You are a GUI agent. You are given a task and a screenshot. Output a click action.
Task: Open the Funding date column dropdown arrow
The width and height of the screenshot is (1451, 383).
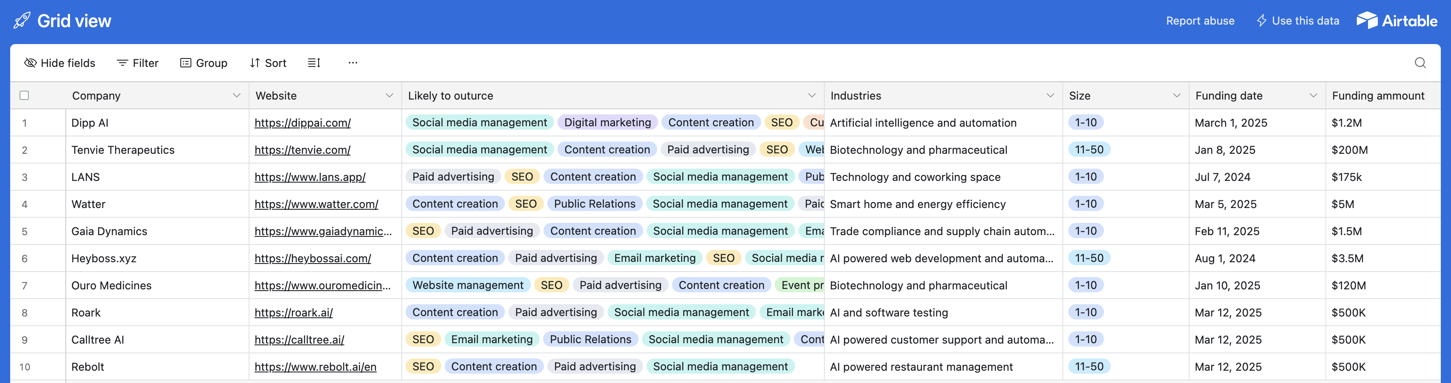click(1313, 96)
